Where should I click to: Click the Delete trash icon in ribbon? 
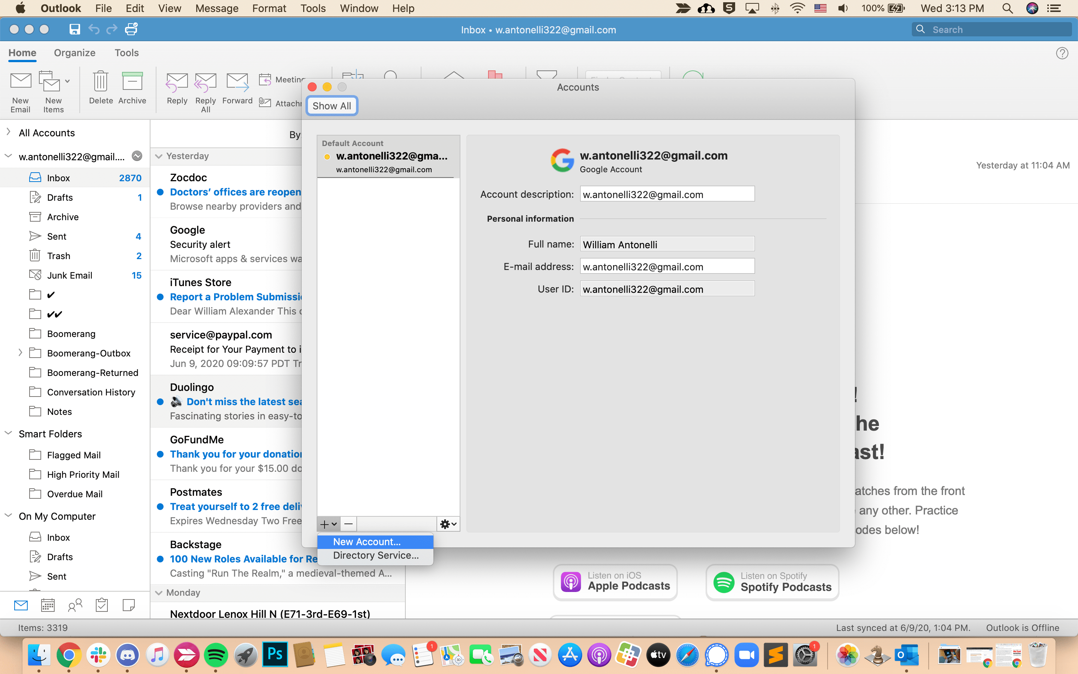(x=101, y=82)
